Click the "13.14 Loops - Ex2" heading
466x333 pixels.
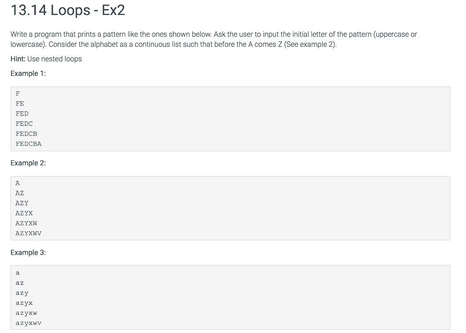(67, 10)
